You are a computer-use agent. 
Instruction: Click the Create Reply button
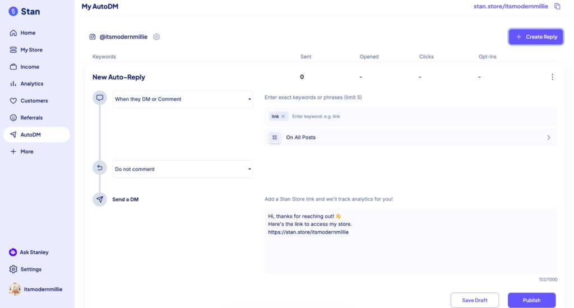coord(535,37)
